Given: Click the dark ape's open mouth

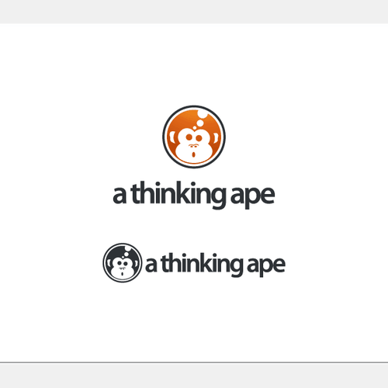Looking at the screenshot, I should click(123, 274).
